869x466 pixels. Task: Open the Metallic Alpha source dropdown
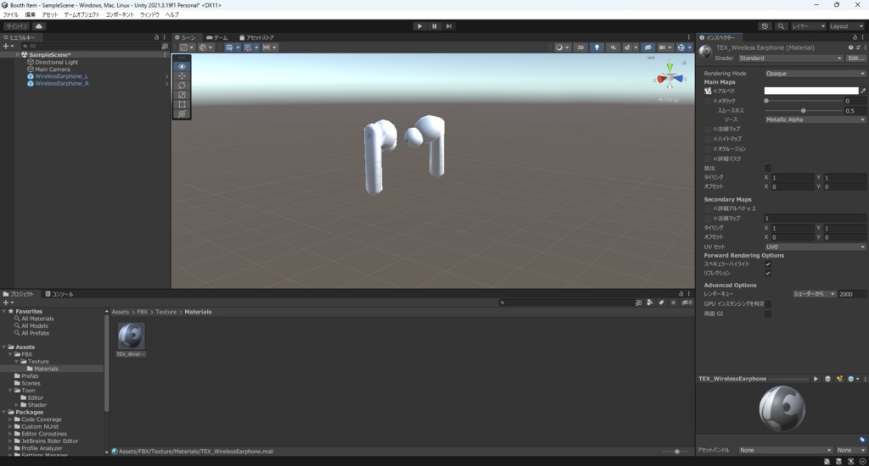point(815,119)
